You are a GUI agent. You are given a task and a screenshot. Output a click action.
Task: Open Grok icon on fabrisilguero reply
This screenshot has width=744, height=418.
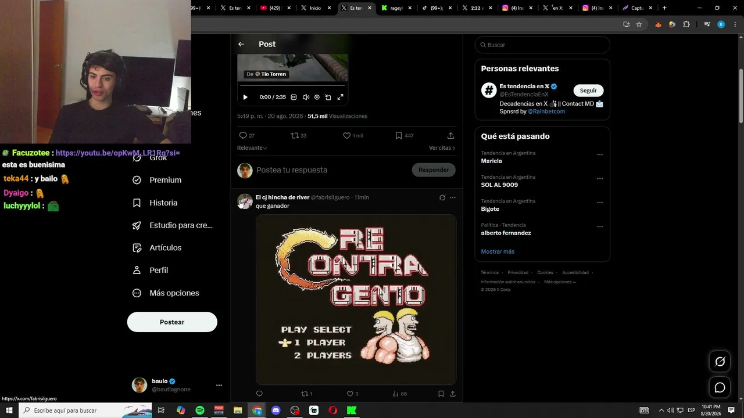point(442,197)
